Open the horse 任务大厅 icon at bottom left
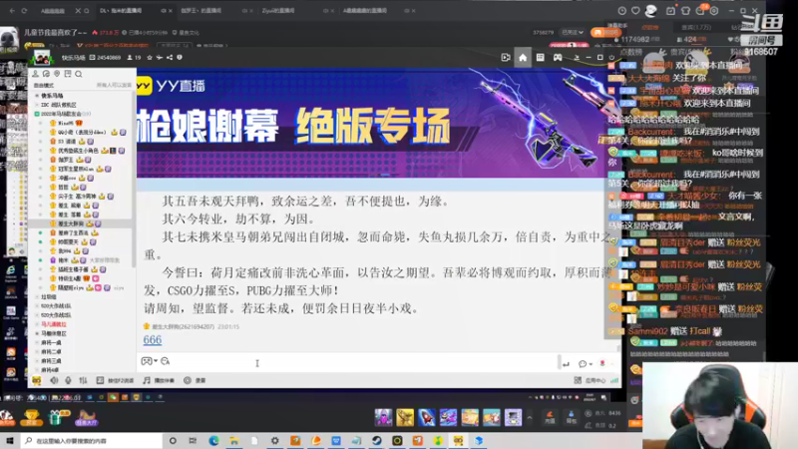The width and height of the screenshot is (798, 449). 86,418
